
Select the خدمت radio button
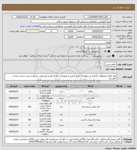100,51
